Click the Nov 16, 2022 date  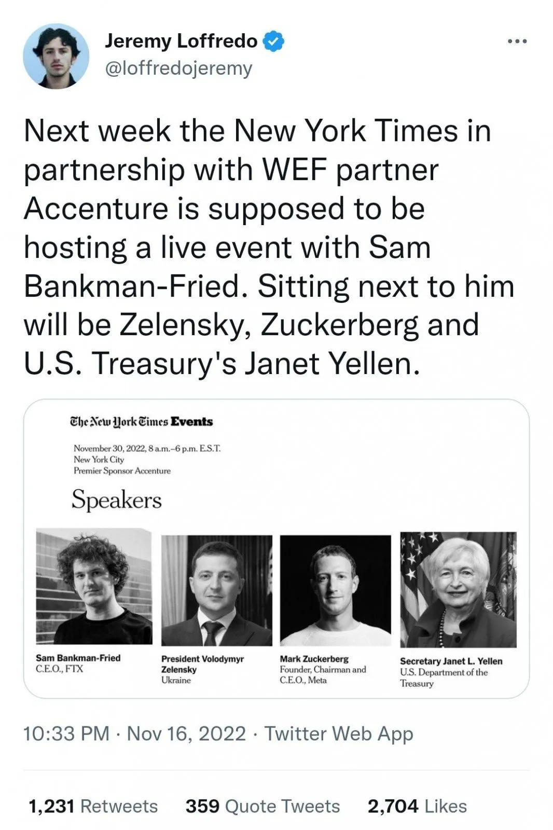click(186, 734)
